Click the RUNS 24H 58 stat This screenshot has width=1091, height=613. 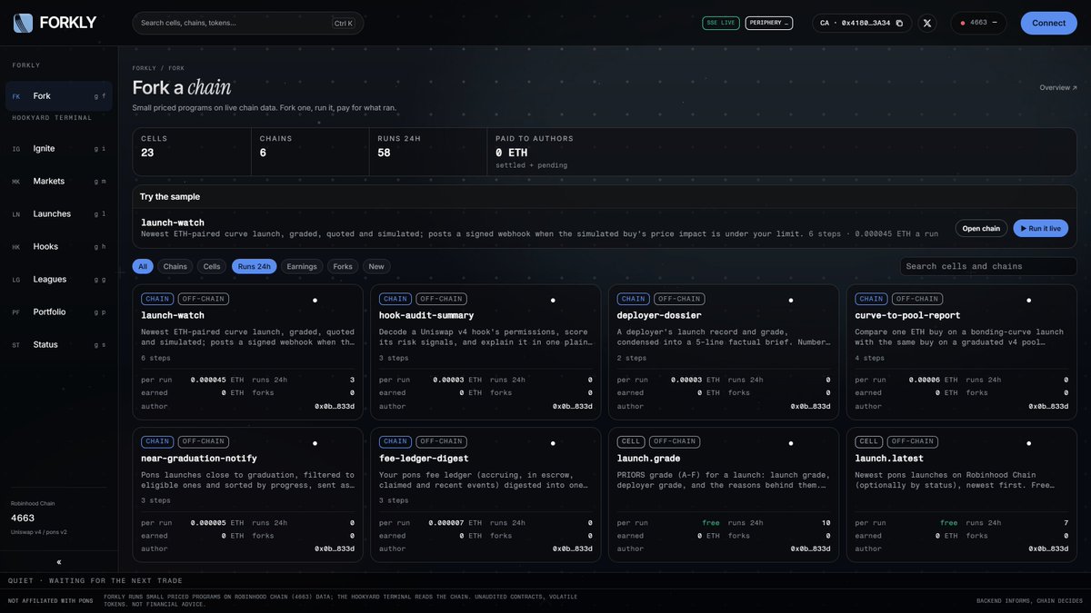click(428, 152)
